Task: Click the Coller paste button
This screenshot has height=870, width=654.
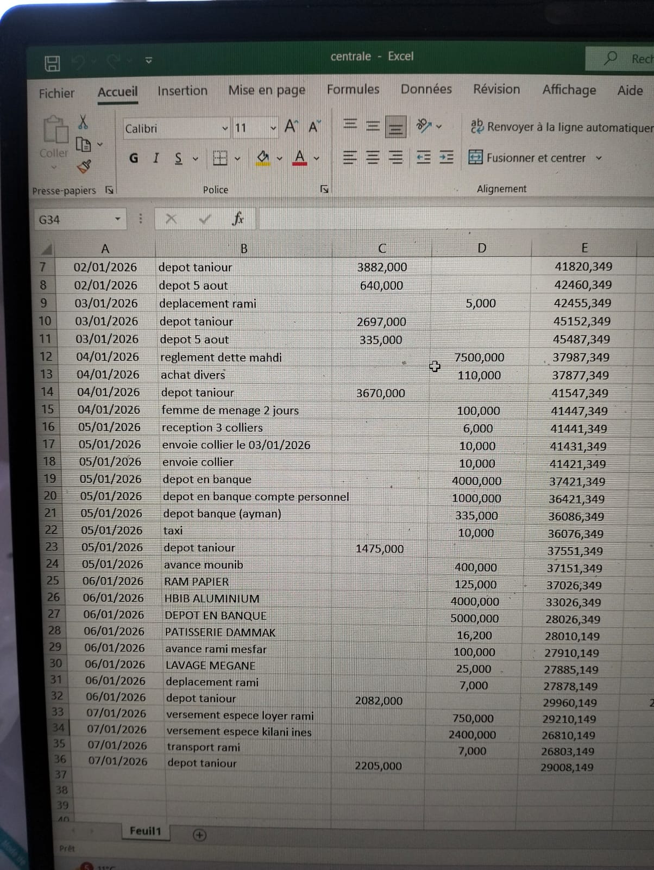Action: [54, 138]
